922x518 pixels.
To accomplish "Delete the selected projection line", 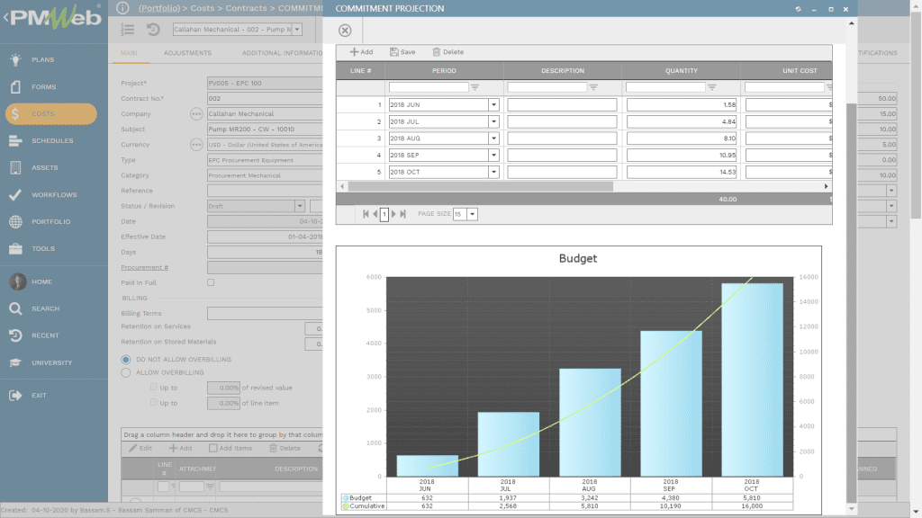I will click(x=448, y=52).
